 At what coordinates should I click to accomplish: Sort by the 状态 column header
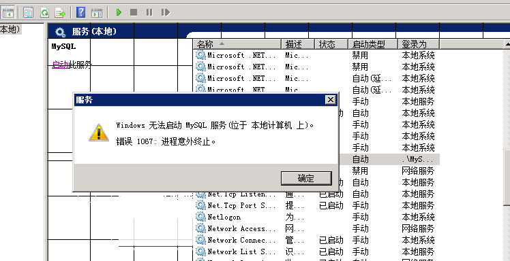pyautogui.click(x=331, y=44)
